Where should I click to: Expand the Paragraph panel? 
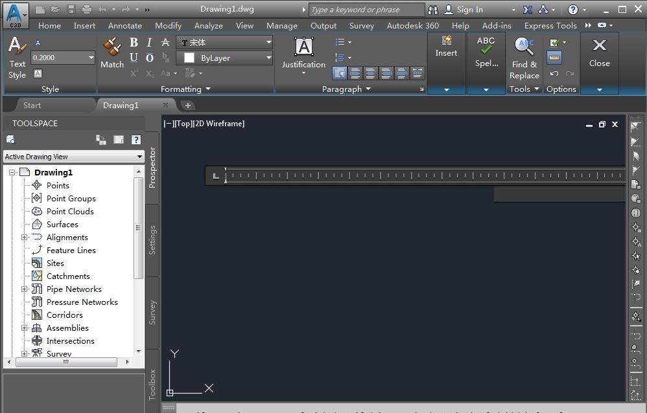346,89
